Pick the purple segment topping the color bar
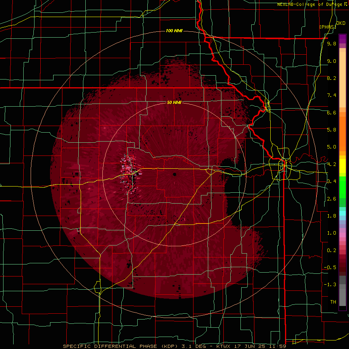The height and width of the screenshot is (349, 349). [342, 39]
